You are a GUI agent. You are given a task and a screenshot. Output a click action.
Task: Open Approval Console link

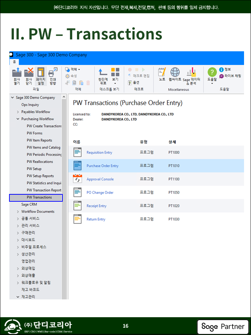click(100, 179)
